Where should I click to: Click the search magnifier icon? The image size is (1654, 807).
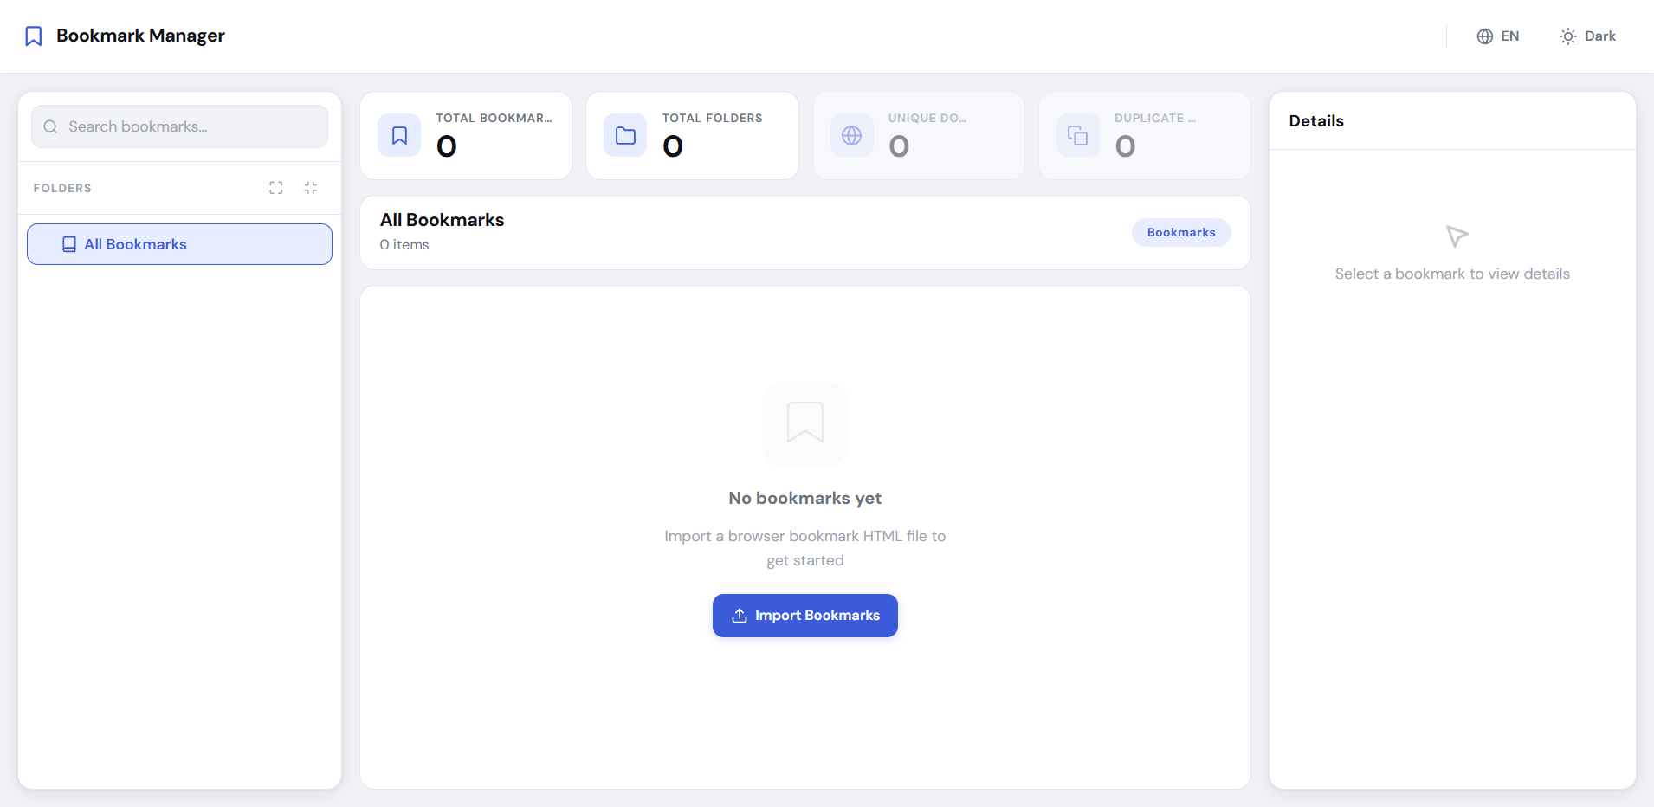click(51, 126)
